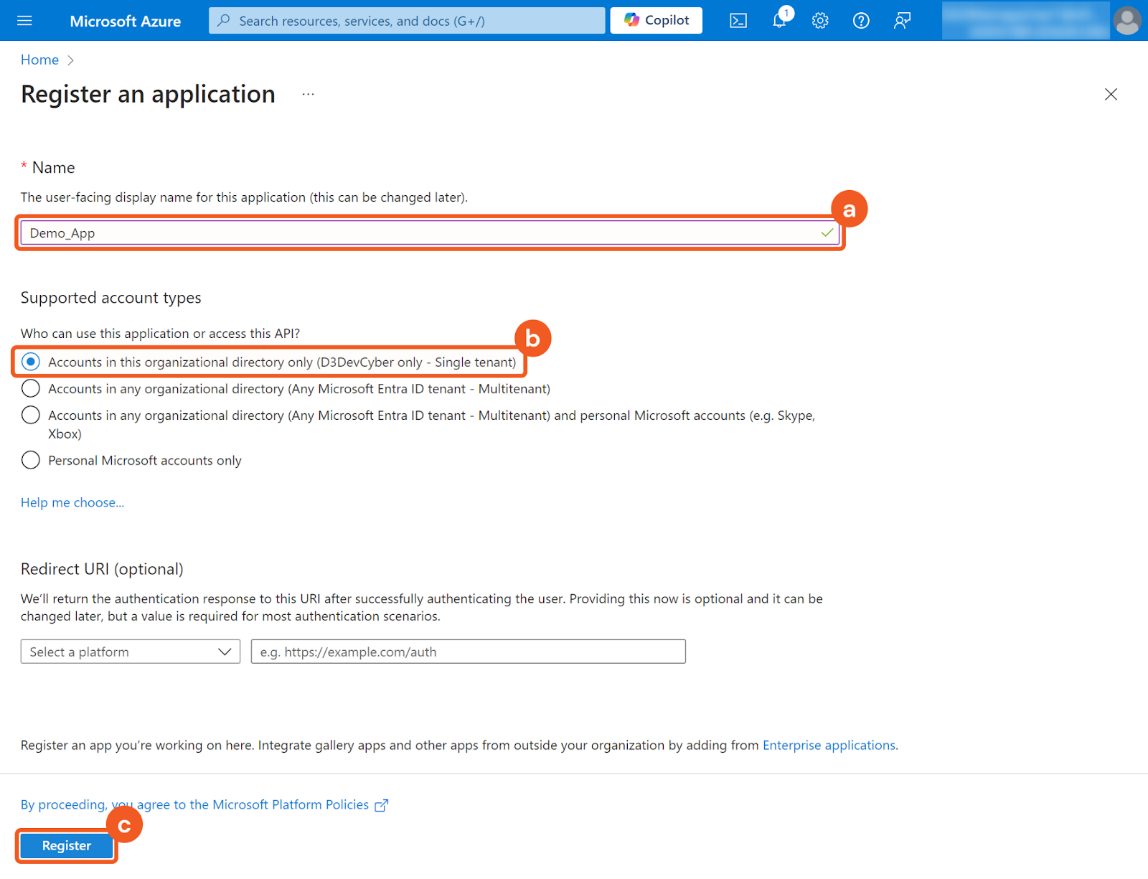Image resolution: width=1148 pixels, height=879 pixels.
Task: Open the Enterprise applications link
Action: click(x=829, y=745)
